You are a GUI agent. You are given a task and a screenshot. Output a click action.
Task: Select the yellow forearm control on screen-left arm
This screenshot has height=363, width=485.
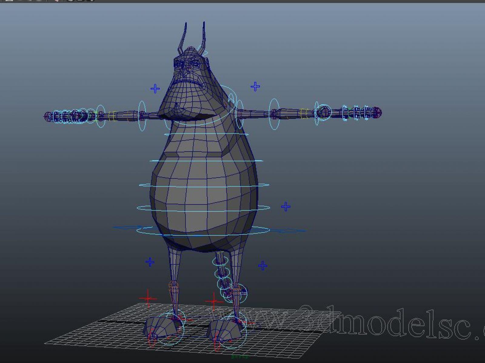(112, 116)
